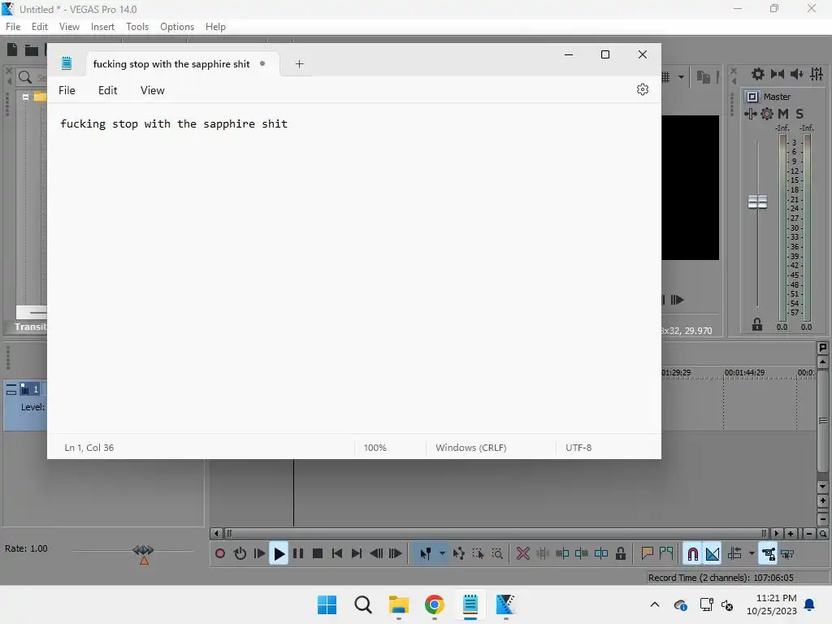Click the Trim Start icon
The width and height of the screenshot is (832, 624).
[x=562, y=553]
